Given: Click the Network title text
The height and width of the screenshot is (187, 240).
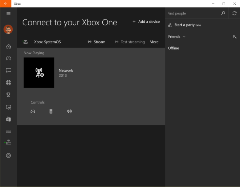Looking at the screenshot, I should pyautogui.click(x=66, y=71).
